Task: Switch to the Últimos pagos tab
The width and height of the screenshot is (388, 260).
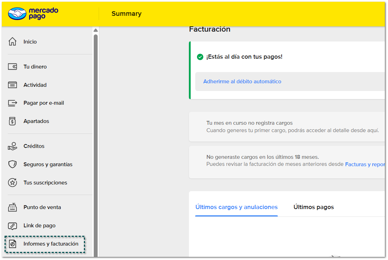Action: coord(314,207)
